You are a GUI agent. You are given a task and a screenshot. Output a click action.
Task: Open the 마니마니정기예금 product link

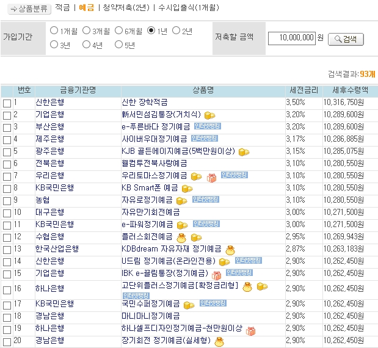[151, 316]
